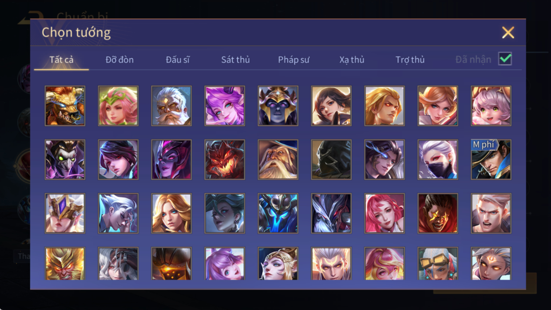Select the green-eyed purple jester villain
The image size is (551, 310).
click(65, 160)
